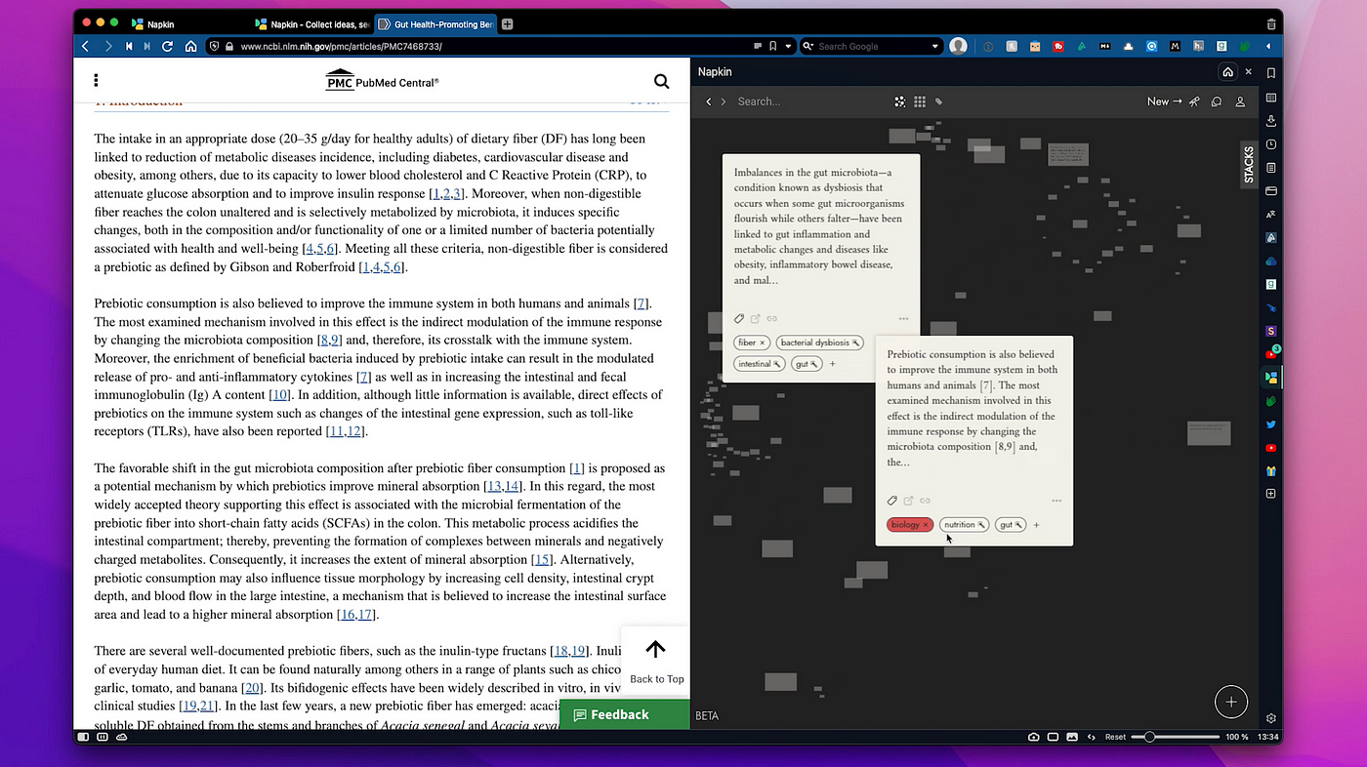Open PubMed Central three-dot menu
This screenshot has width=1367, height=767.
[x=96, y=81]
